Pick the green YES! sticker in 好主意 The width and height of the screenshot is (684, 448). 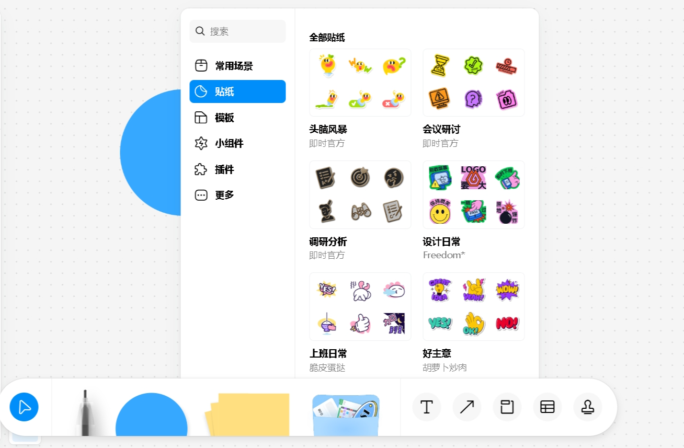(440, 323)
